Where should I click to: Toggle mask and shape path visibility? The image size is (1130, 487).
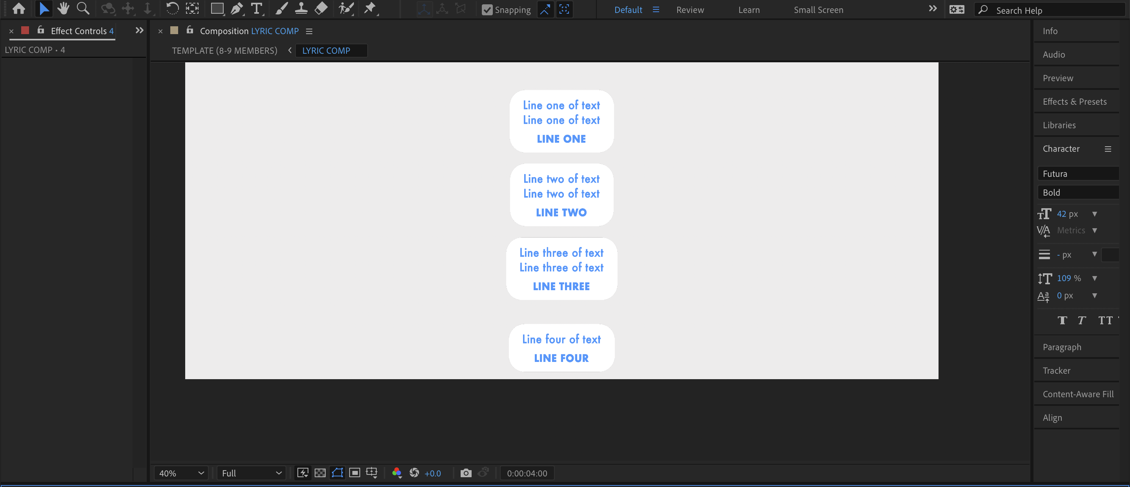(x=337, y=473)
